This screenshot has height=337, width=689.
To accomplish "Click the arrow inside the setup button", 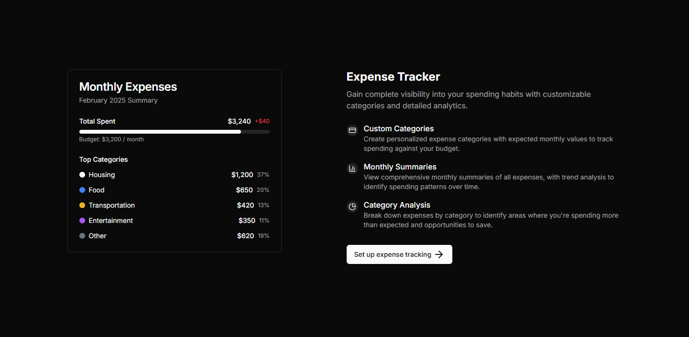I will [439, 254].
